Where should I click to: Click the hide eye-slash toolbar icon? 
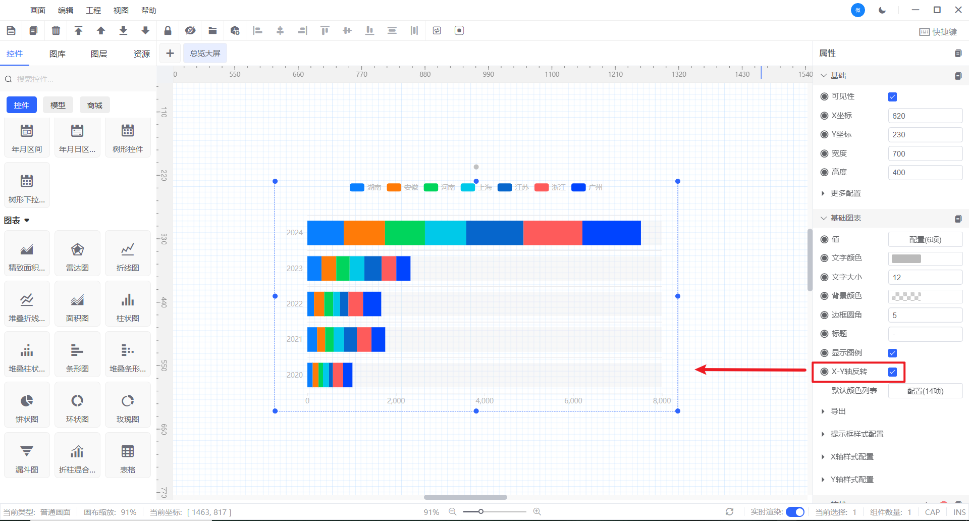tap(190, 31)
